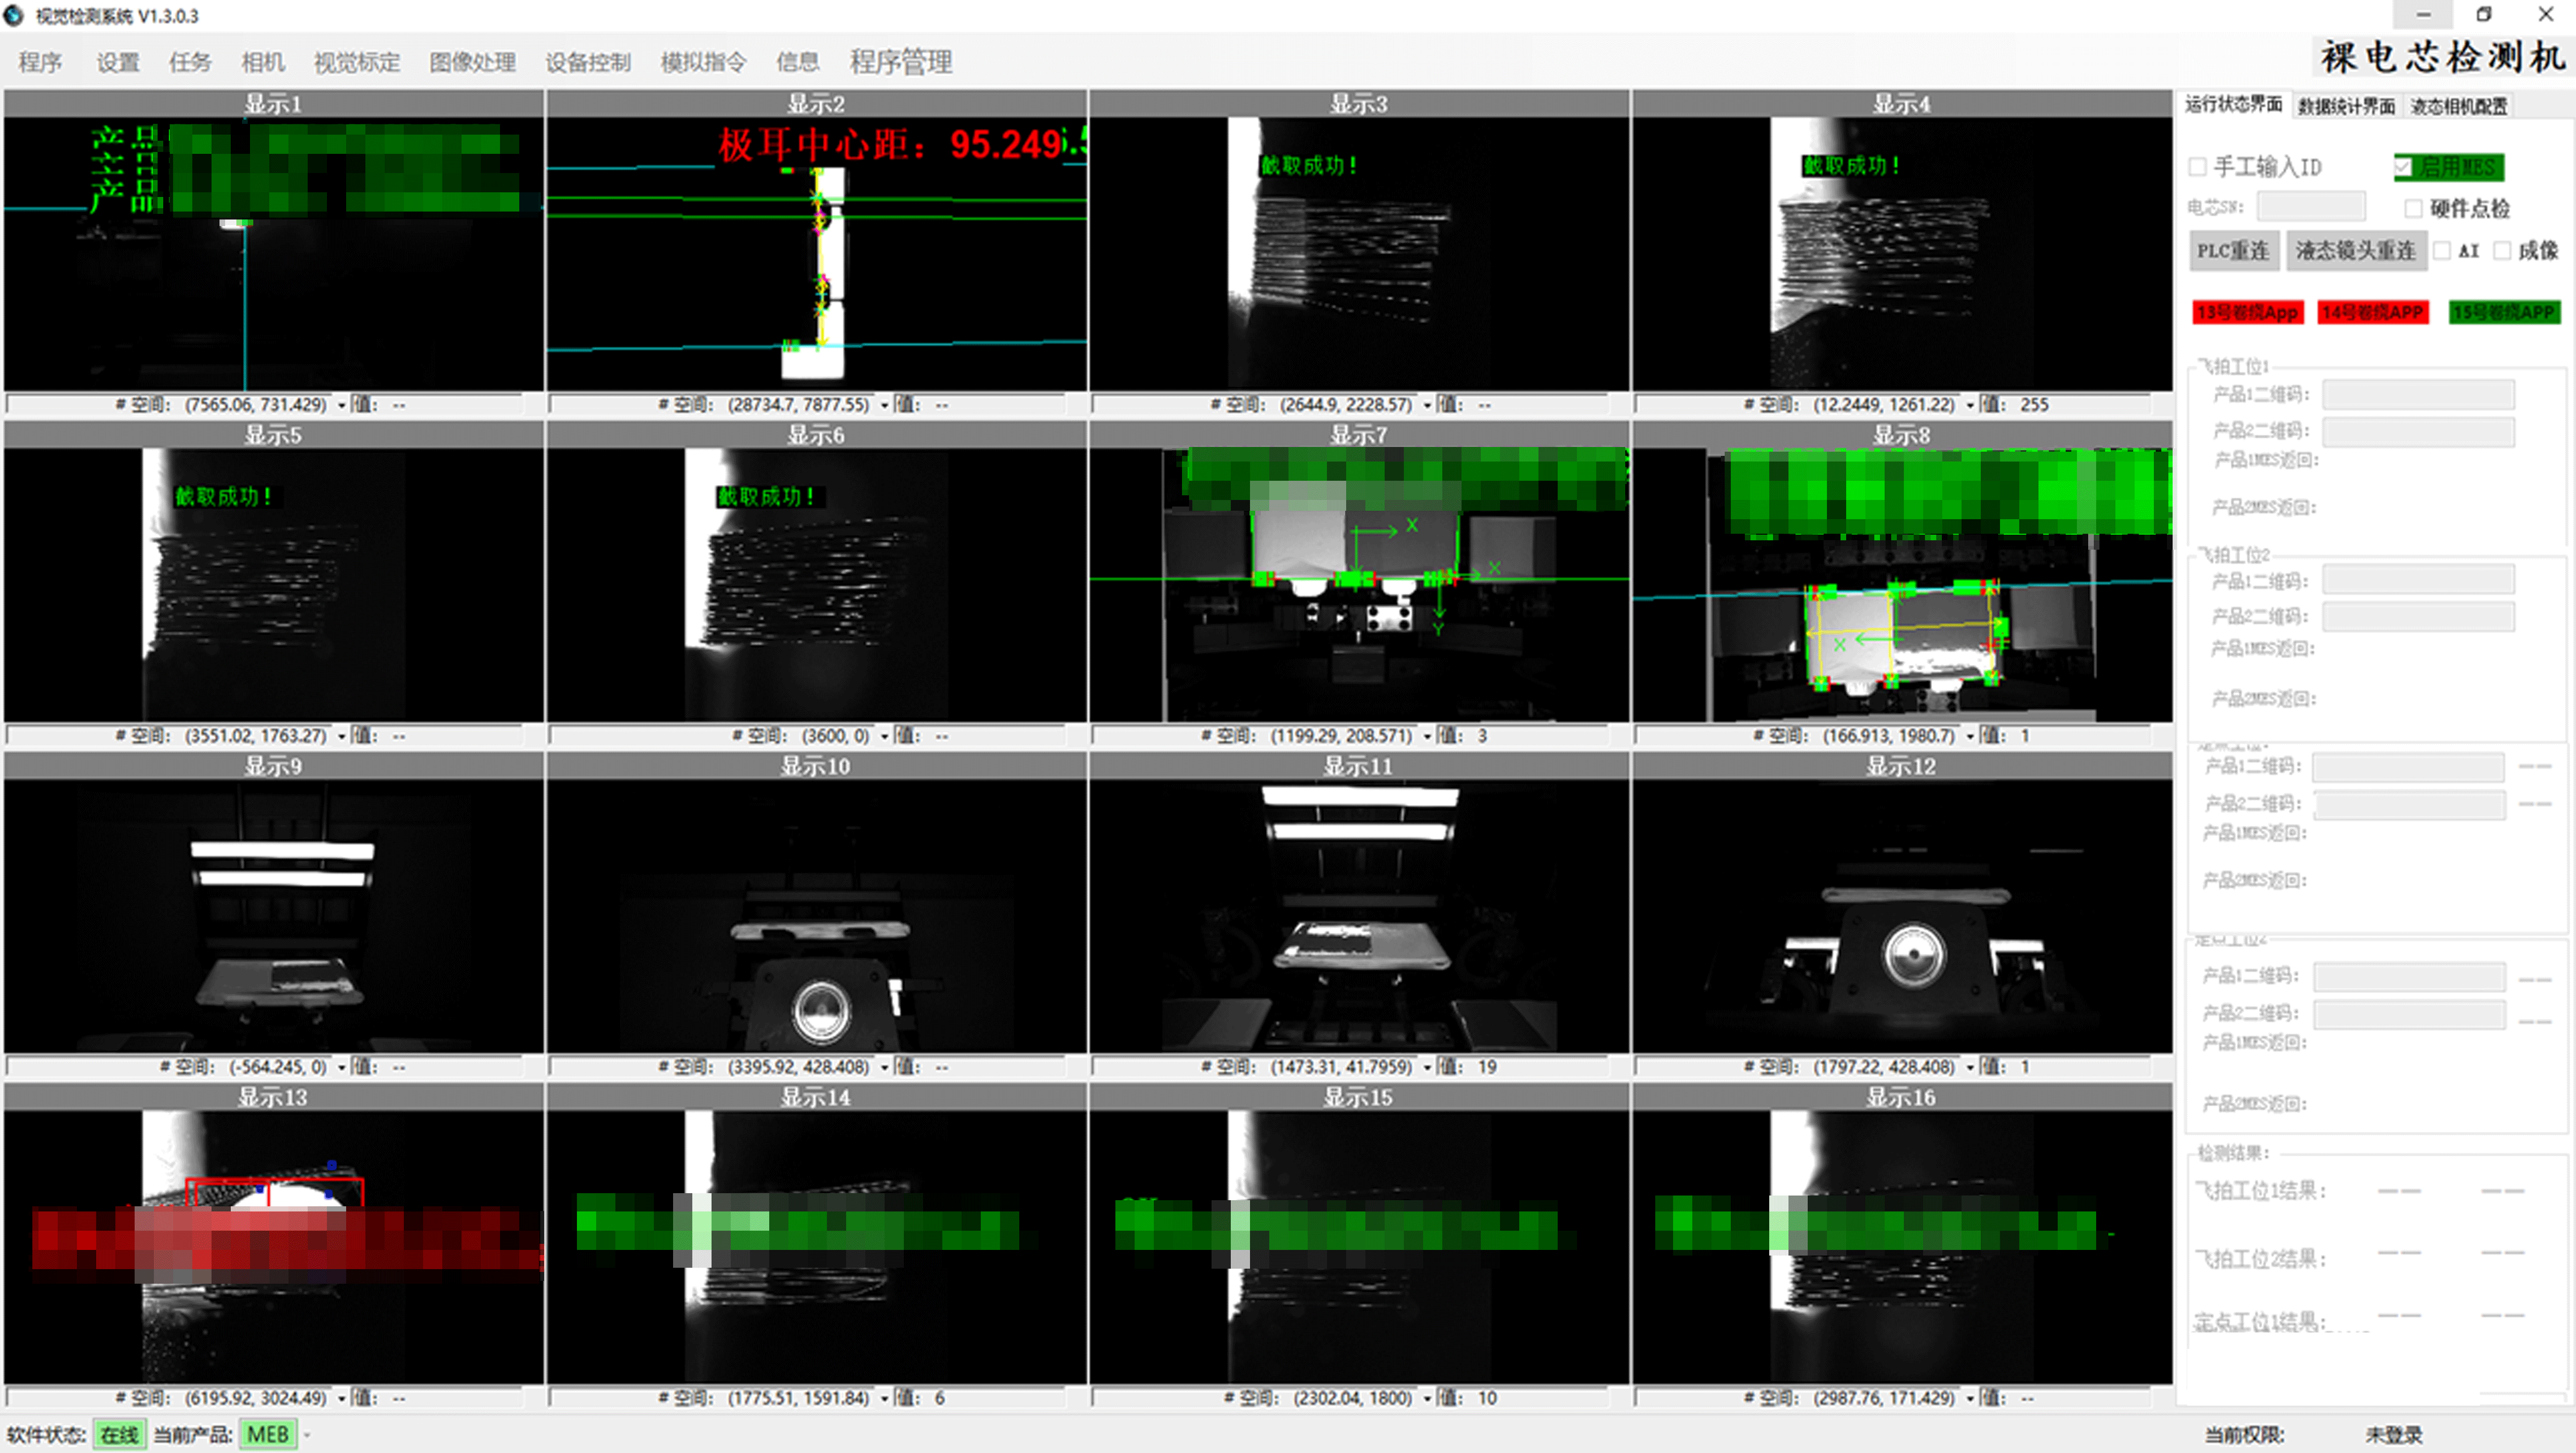The height and width of the screenshot is (1453, 2576).
Task: Click the 液态镜头重连 button
Action: pos(2355,250)
